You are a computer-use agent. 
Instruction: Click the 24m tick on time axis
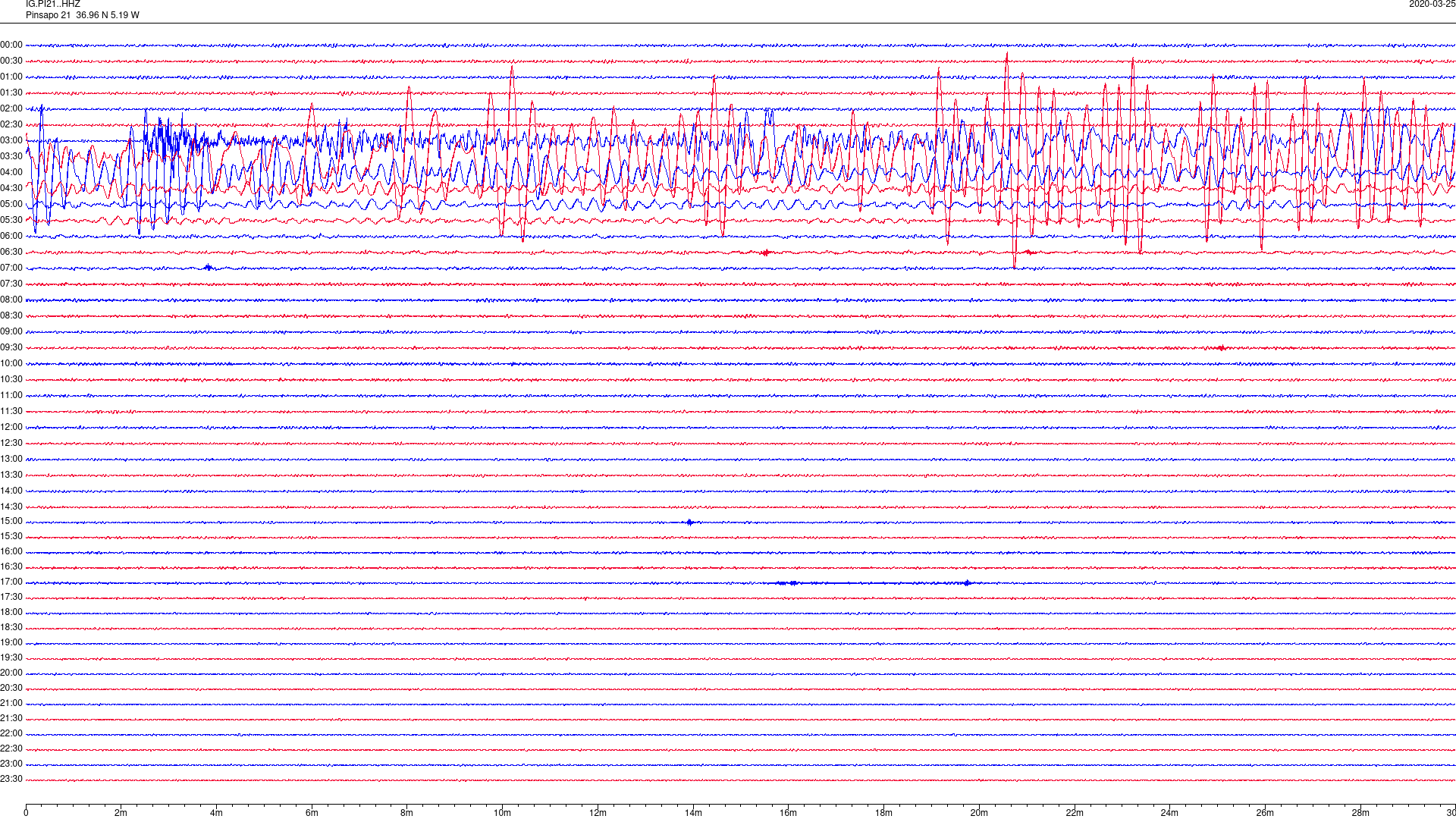coord(1169,813)
